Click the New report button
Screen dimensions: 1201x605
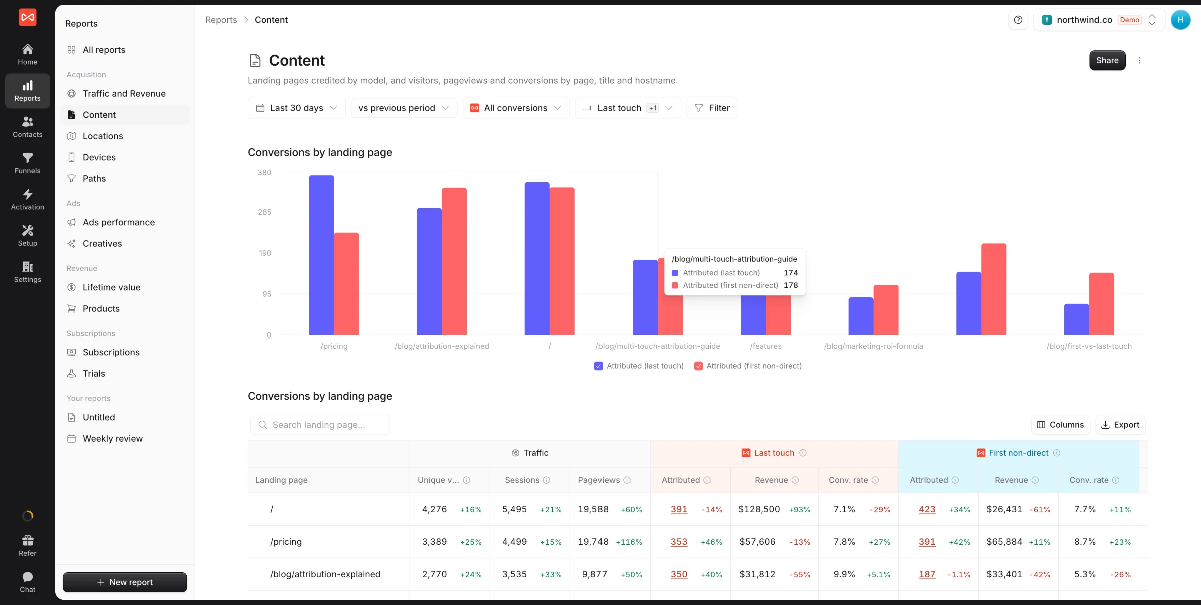125,582
